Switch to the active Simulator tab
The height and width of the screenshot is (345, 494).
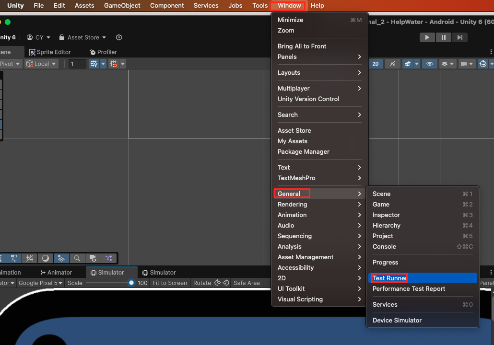pos(111,273)
